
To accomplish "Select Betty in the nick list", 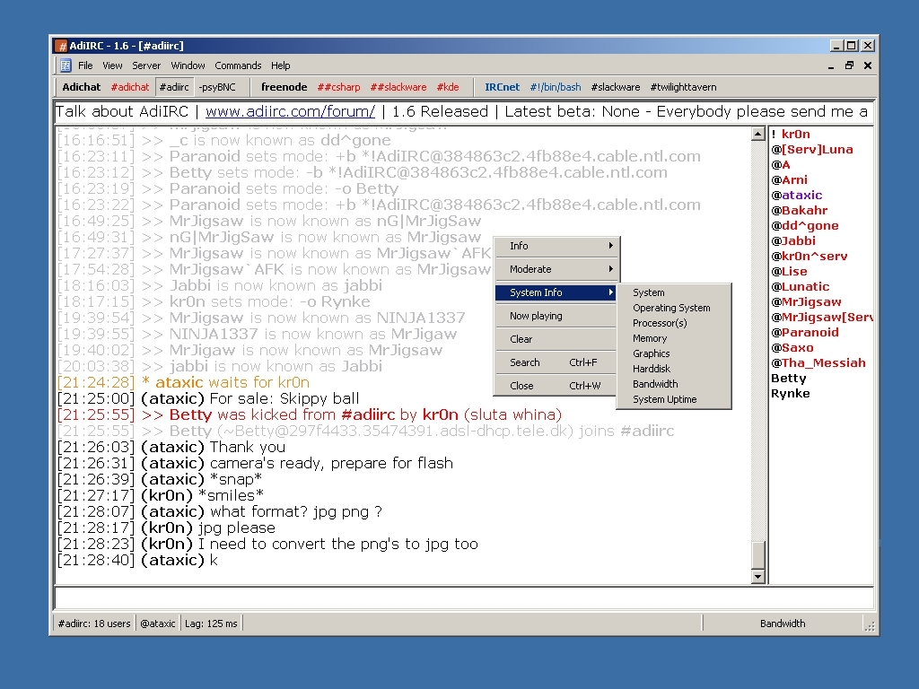I will [x=788, y=378].
